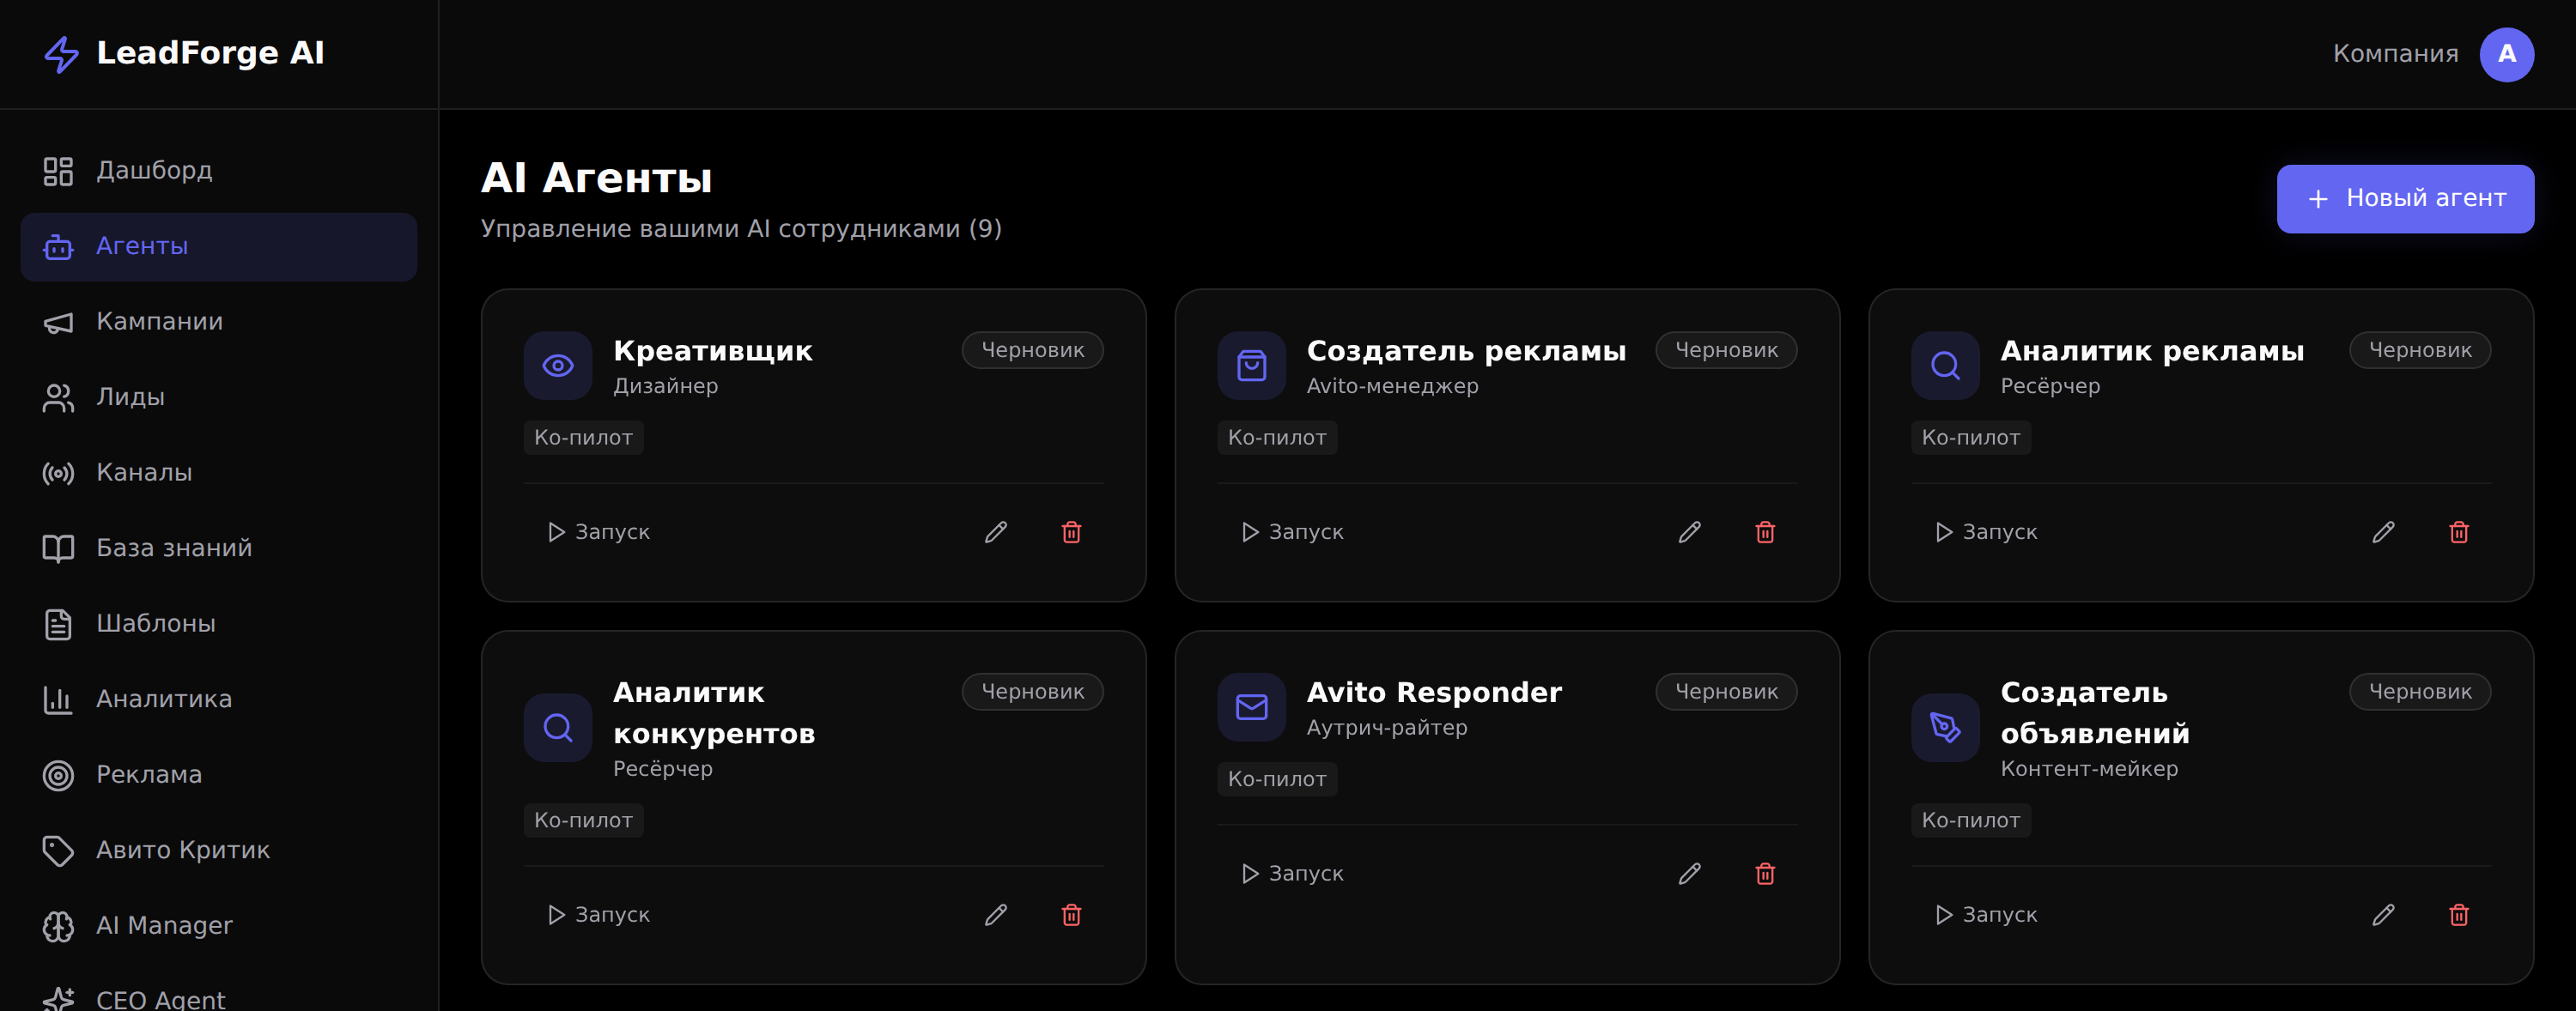Screen dimensions: 2576x1011
Task: Click the Создатель рекламы shopping bag icon
Action: coord(1252,366)
